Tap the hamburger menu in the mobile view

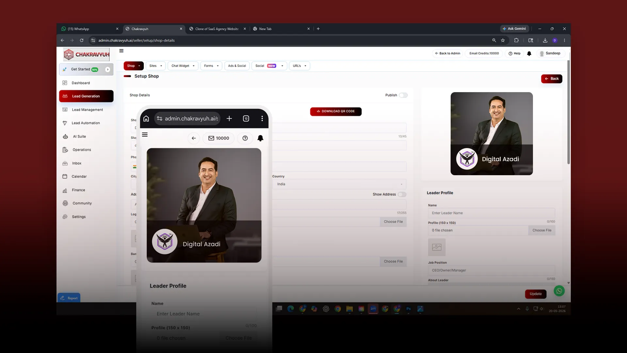pos(145,135)
